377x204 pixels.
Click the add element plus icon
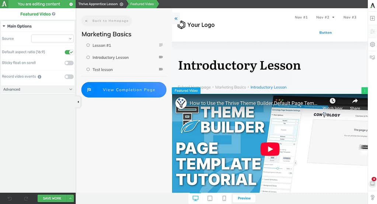pyautogui.click(x=373, y=18)
